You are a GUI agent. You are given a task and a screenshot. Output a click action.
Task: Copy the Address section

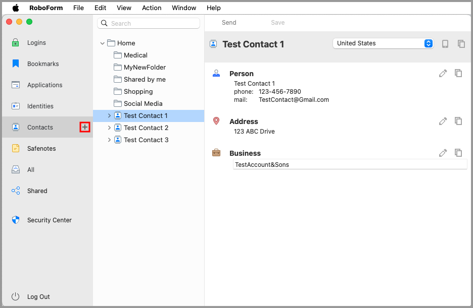coord(458,121)
